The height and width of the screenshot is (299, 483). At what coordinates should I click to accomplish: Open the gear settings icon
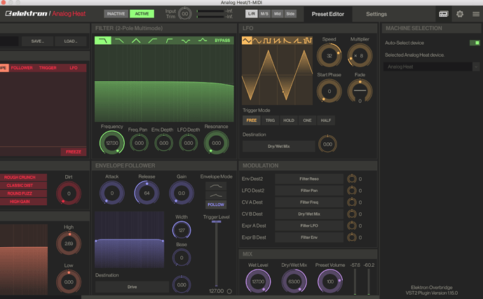click(x=460, y=14)
